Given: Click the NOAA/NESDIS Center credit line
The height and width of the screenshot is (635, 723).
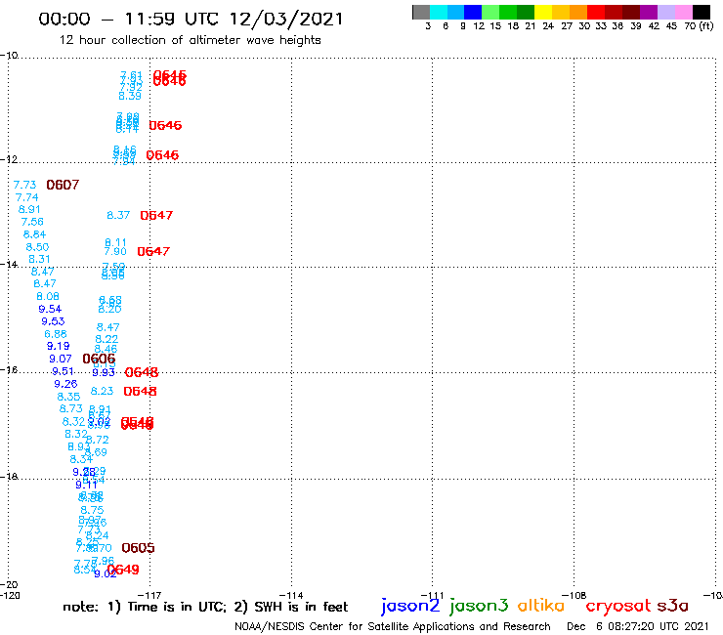Looking at the screenshot, I should 393,626.
